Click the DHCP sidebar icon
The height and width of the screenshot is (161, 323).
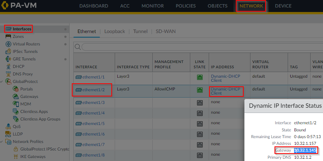[8, 66]
